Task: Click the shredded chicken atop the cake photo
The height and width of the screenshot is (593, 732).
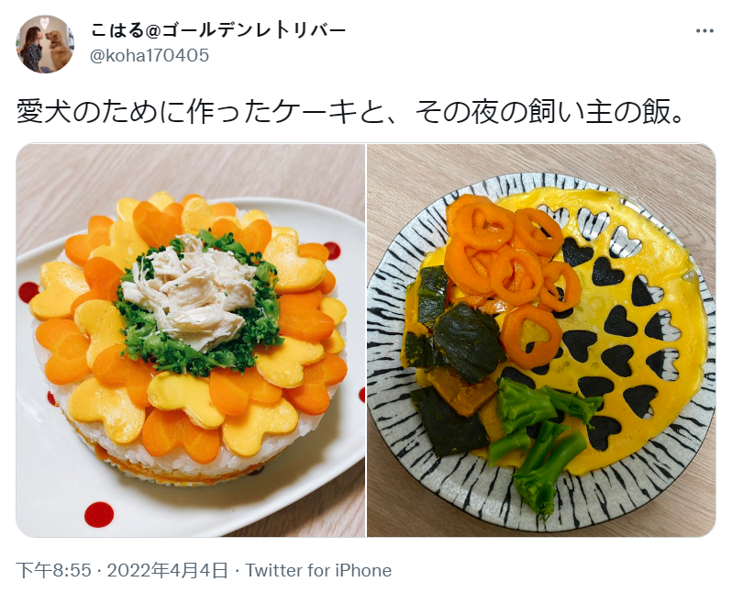Action: coord(196,292)
